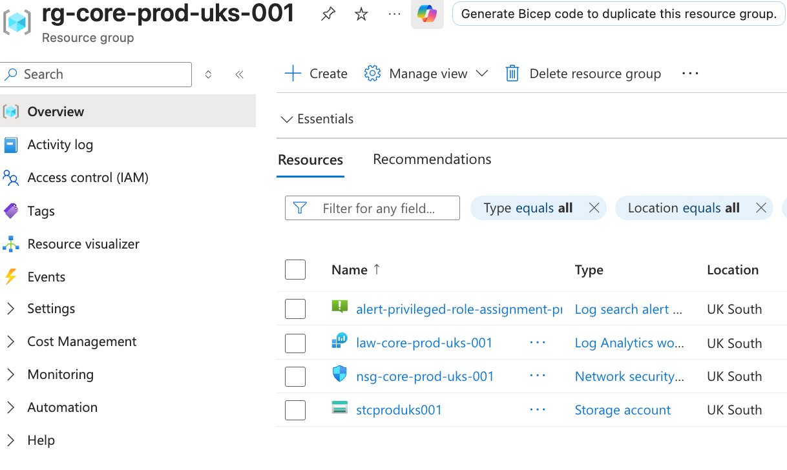This screenshot has height=470, width=787.
Task: Pin the resource group to dashboard
Action: [x=328, y=14]
